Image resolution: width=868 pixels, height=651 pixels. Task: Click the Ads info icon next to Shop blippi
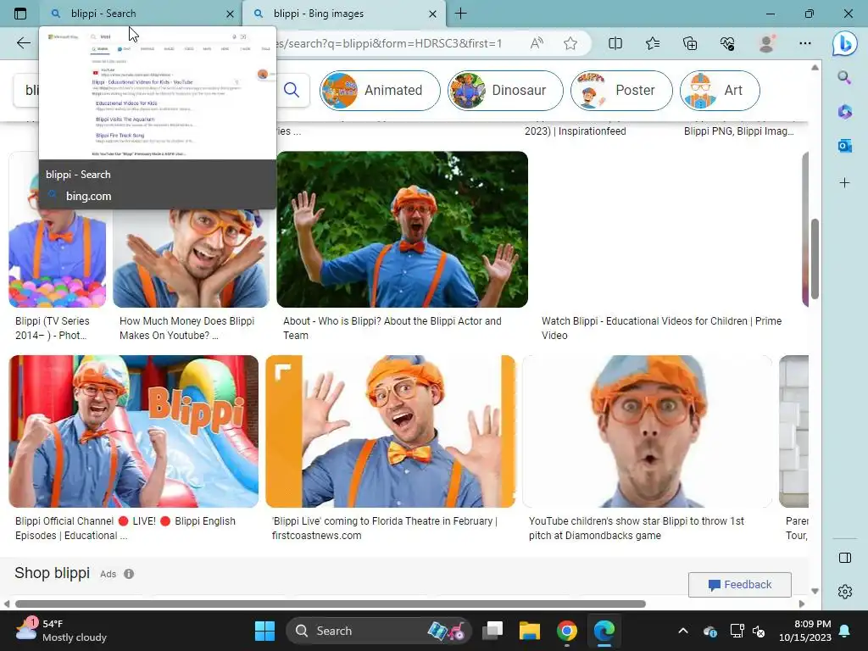(x=129, y=574)
